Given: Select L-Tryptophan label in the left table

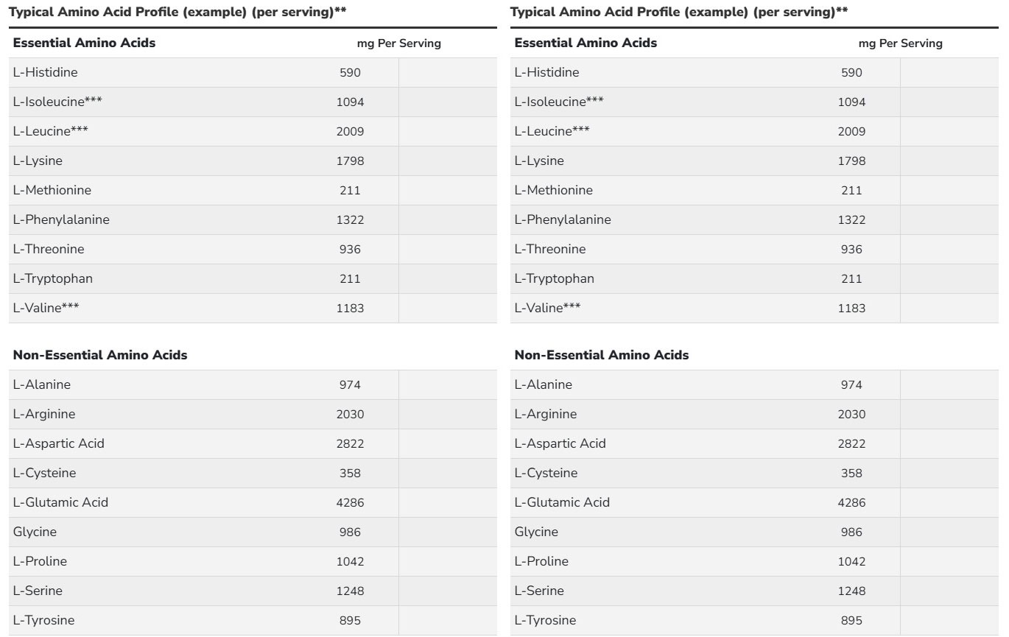Looking at the screenshot, I should 53,278.
